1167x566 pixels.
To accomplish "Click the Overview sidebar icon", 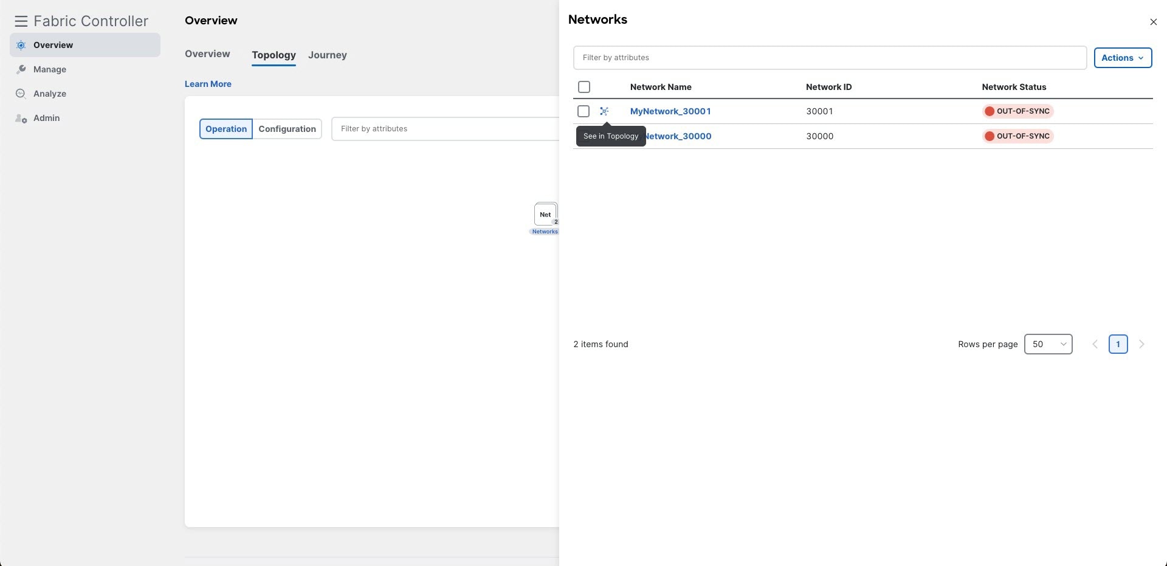I will pyautogui.click(x=21, y=45).
